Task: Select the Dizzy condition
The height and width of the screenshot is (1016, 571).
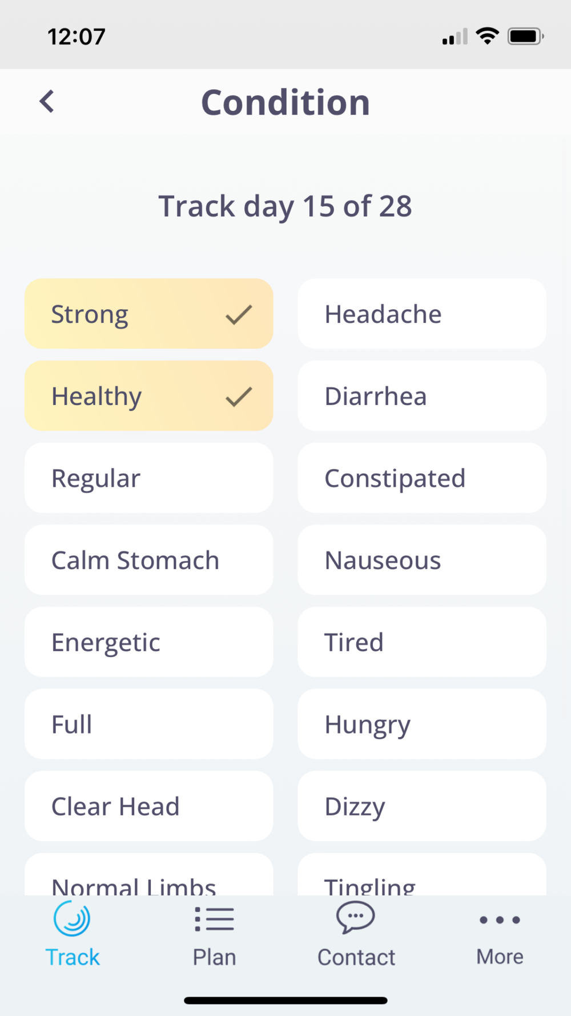Action: coord(421,806)
